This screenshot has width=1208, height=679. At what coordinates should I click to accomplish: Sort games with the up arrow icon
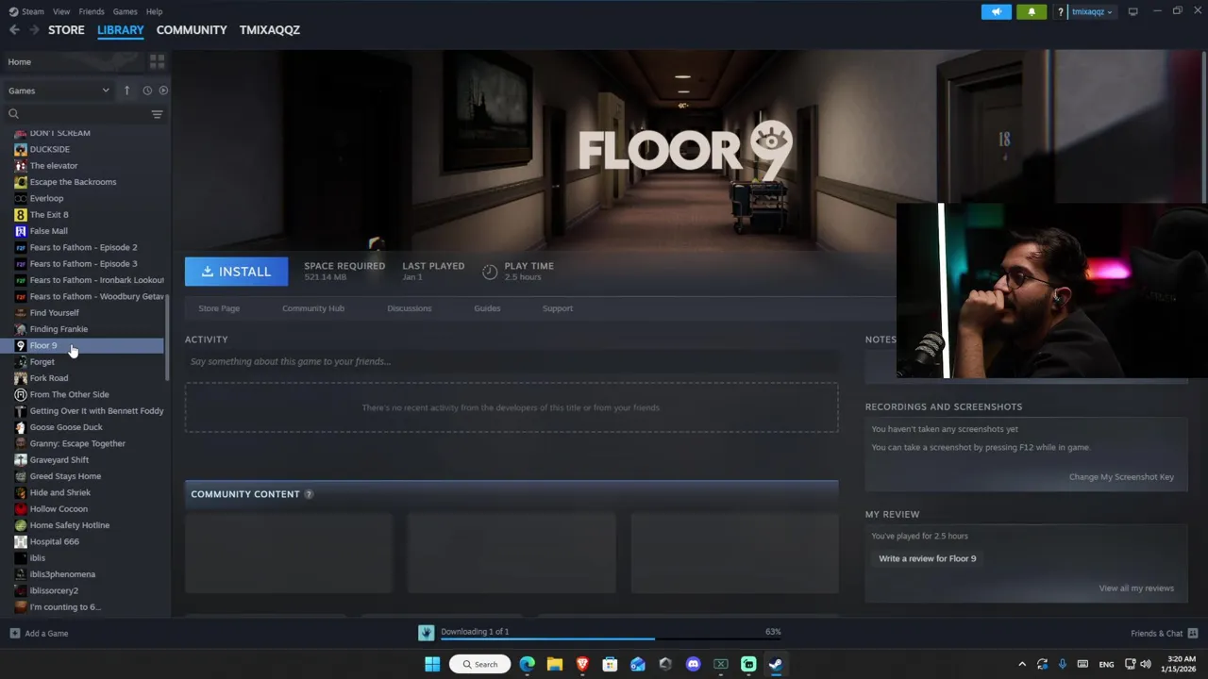pos(126,91)
